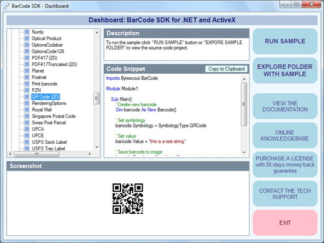Select Numly sample in the tree
The image size is (324, 243).
click(38, 32)
